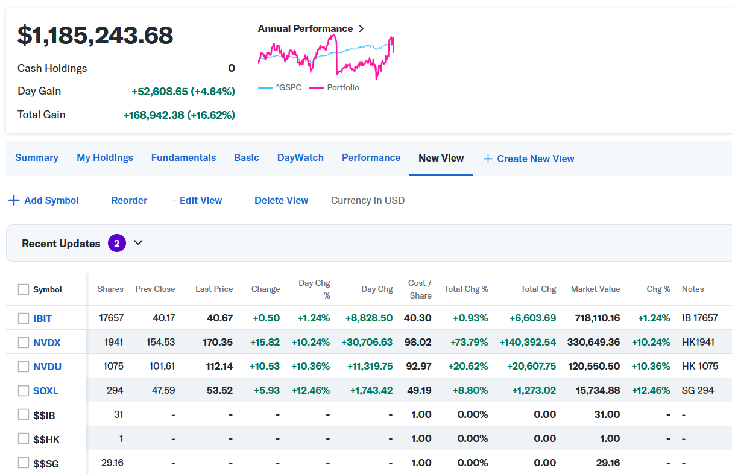
Task: Open the DayWatch view tab
Action: click(x=300, y=157)
